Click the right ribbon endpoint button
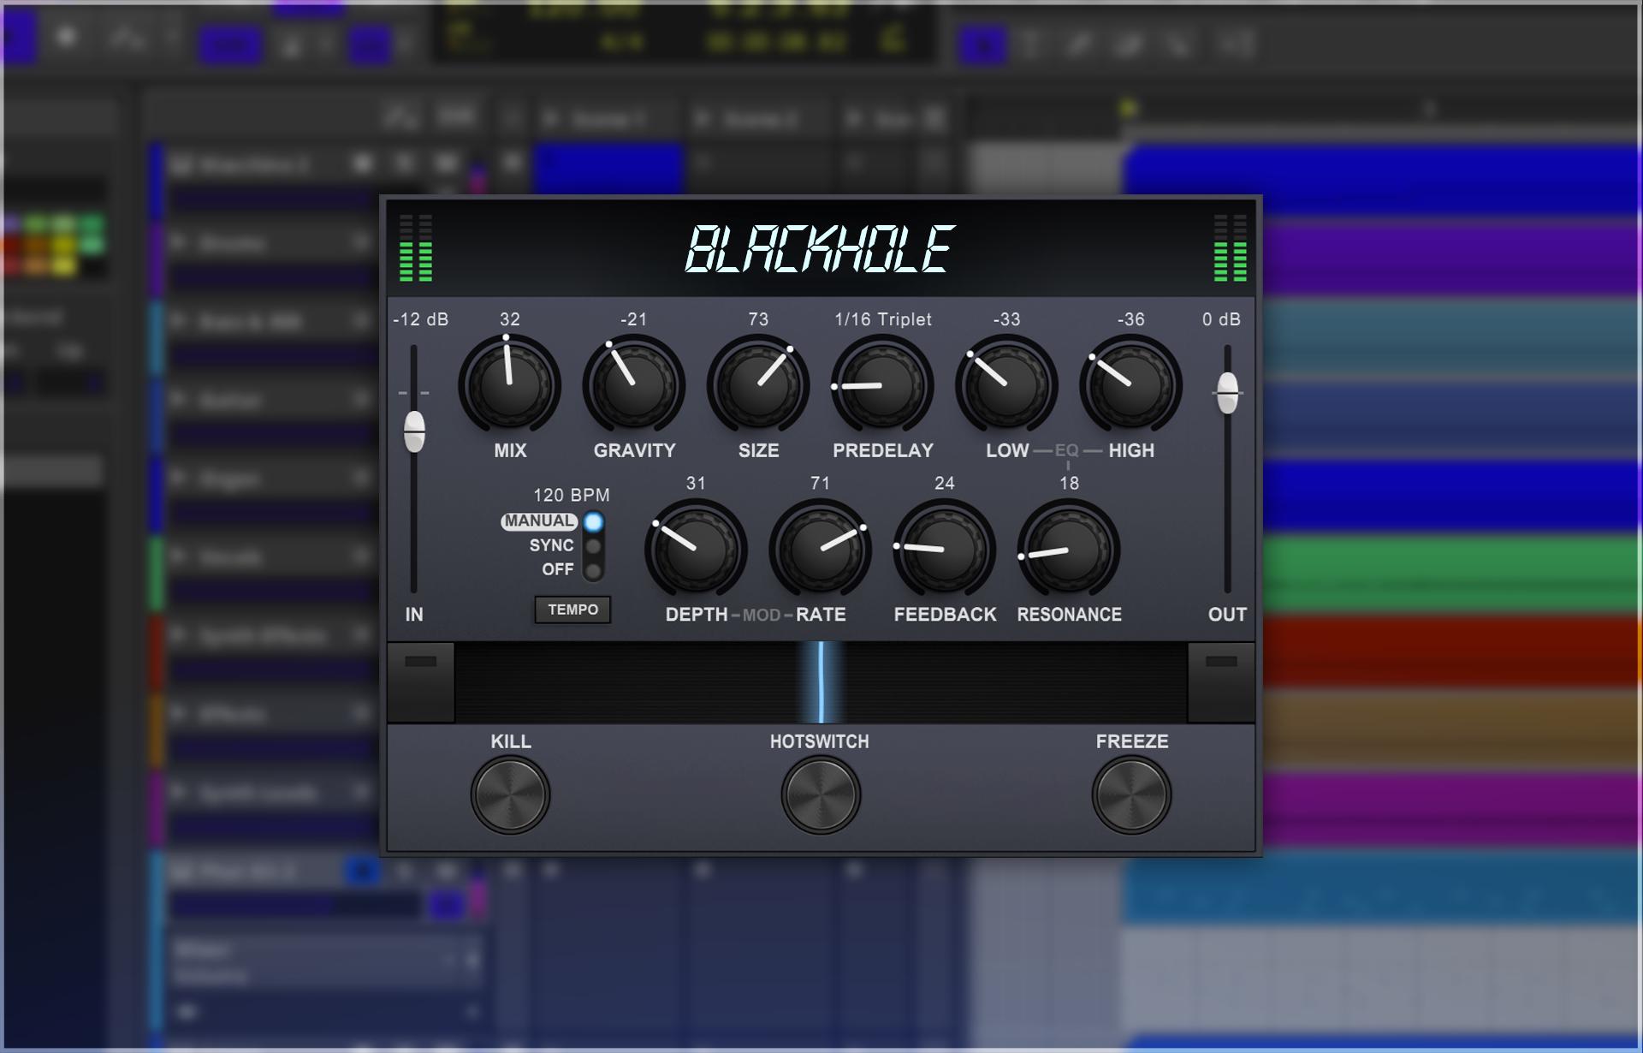The height and width of the screenshot is (1053, 1643). [1221, 682]
